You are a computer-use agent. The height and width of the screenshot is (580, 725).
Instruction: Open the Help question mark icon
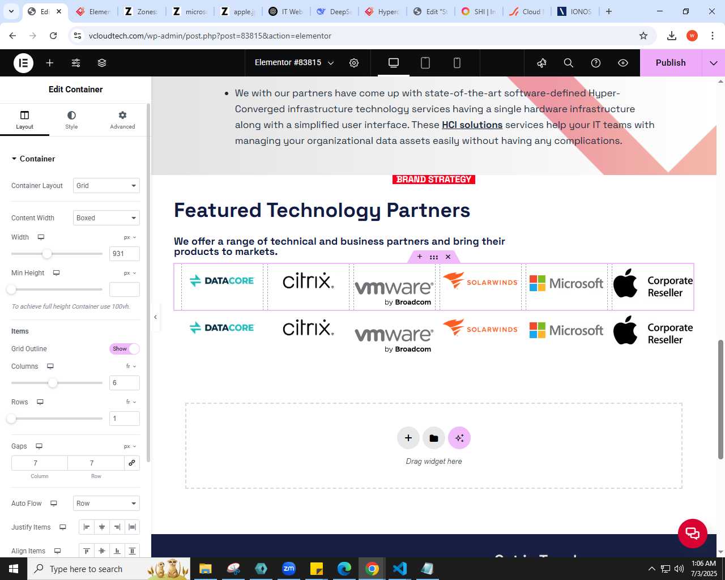[596, 63]
